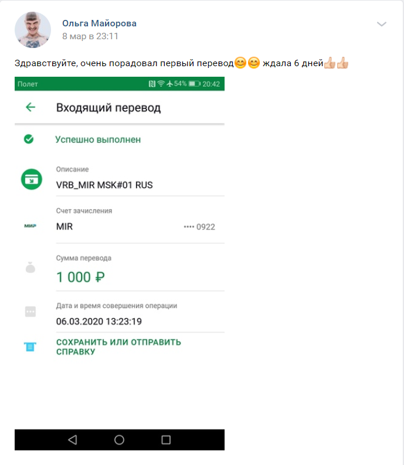Open the post options chevron menu
Viewport: 404px width, 465px height.
click(382, 24)
